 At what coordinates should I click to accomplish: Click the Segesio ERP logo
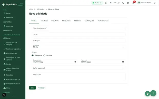9,4
